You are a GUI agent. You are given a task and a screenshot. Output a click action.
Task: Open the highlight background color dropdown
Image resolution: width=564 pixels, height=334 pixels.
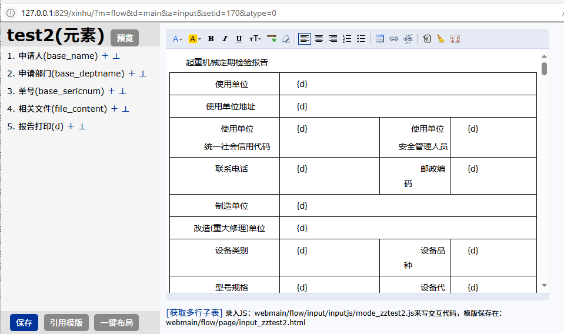195,39
